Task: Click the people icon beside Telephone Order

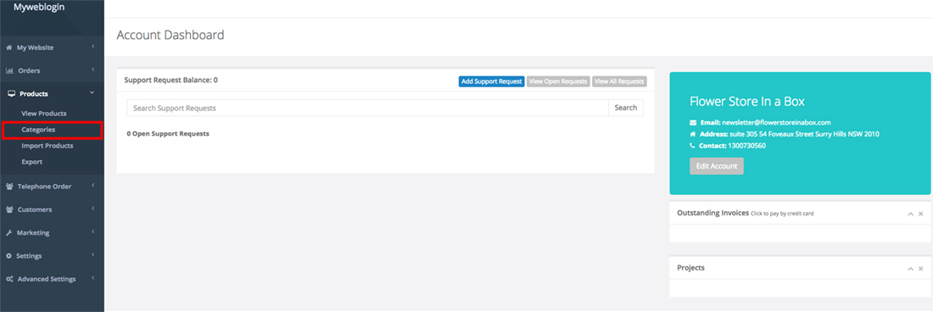Action: pos(9,187)
